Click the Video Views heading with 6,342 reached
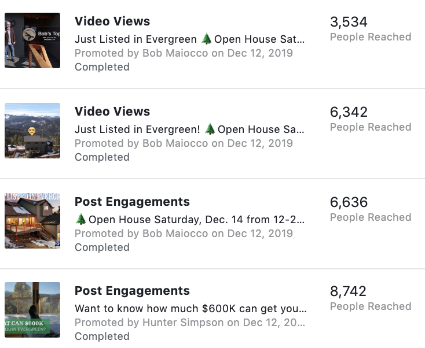 click(x=112, y=111)
